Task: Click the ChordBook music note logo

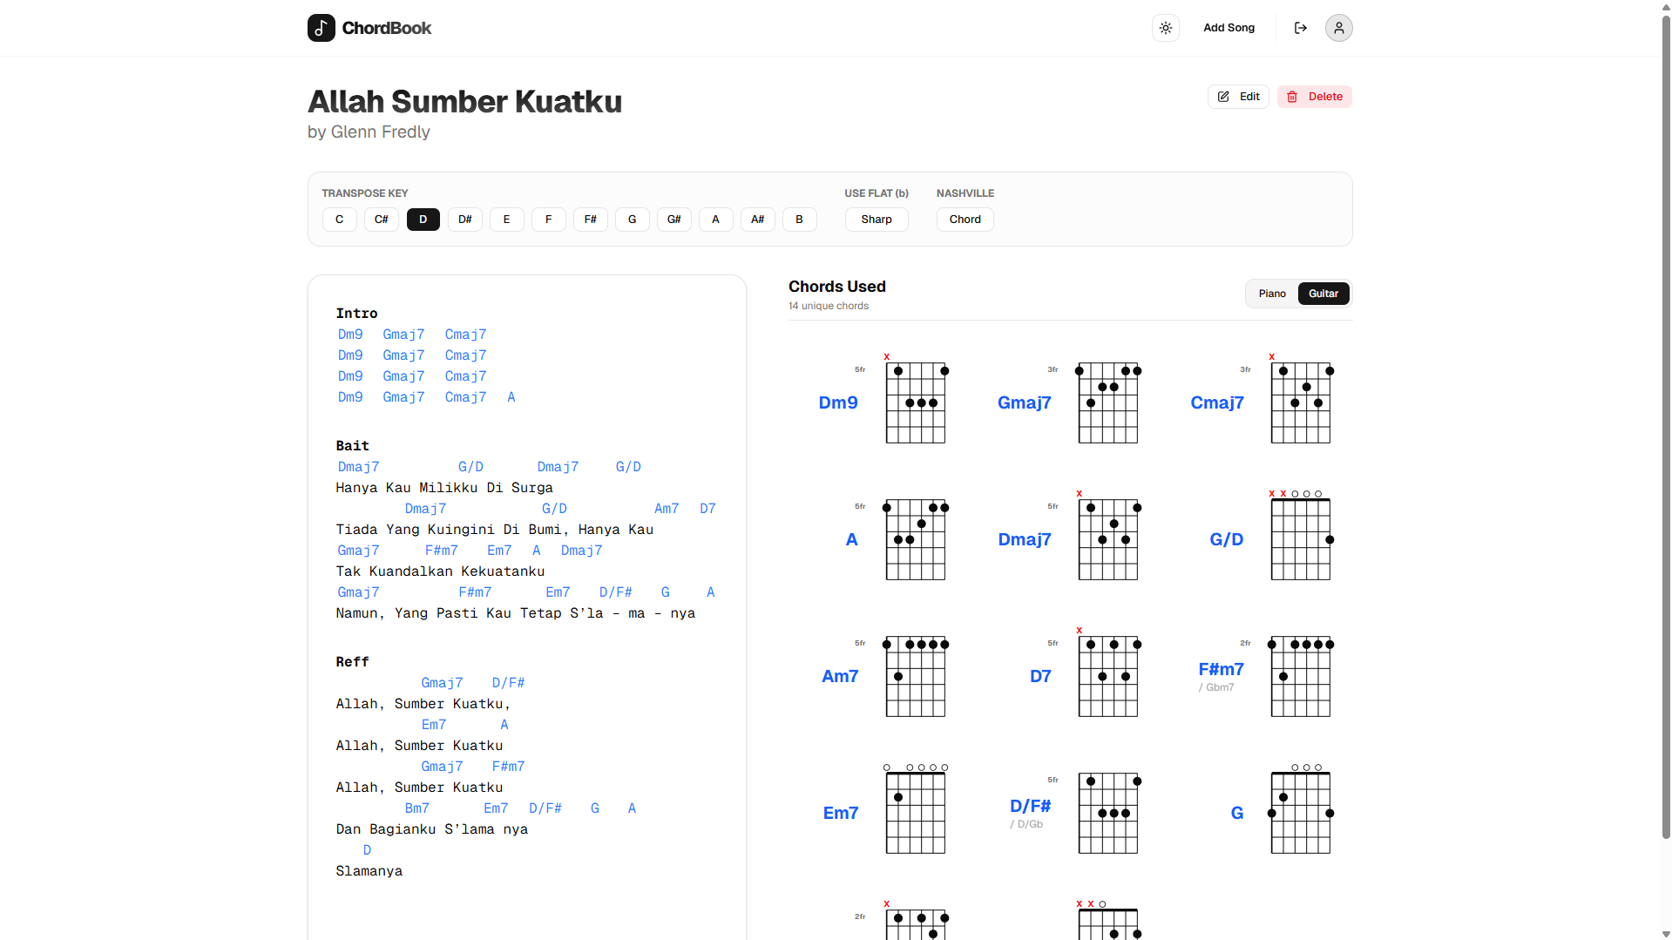Action: [322, 28]
